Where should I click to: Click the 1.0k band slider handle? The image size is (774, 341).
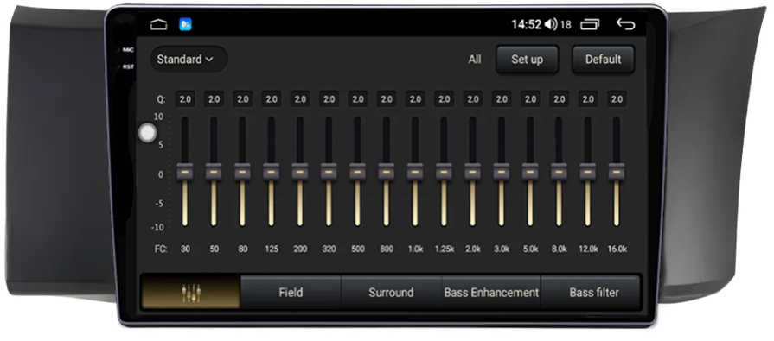[x=415, y=172]
